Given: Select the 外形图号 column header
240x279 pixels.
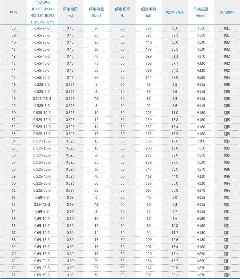Looking at the screenshot, I should click(227, 12).
